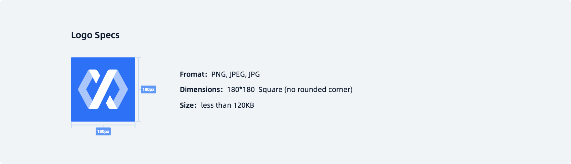Screen dimensions: 571x164
Task: Click the 180*180 dimensions value
Action: pos(241,89)
